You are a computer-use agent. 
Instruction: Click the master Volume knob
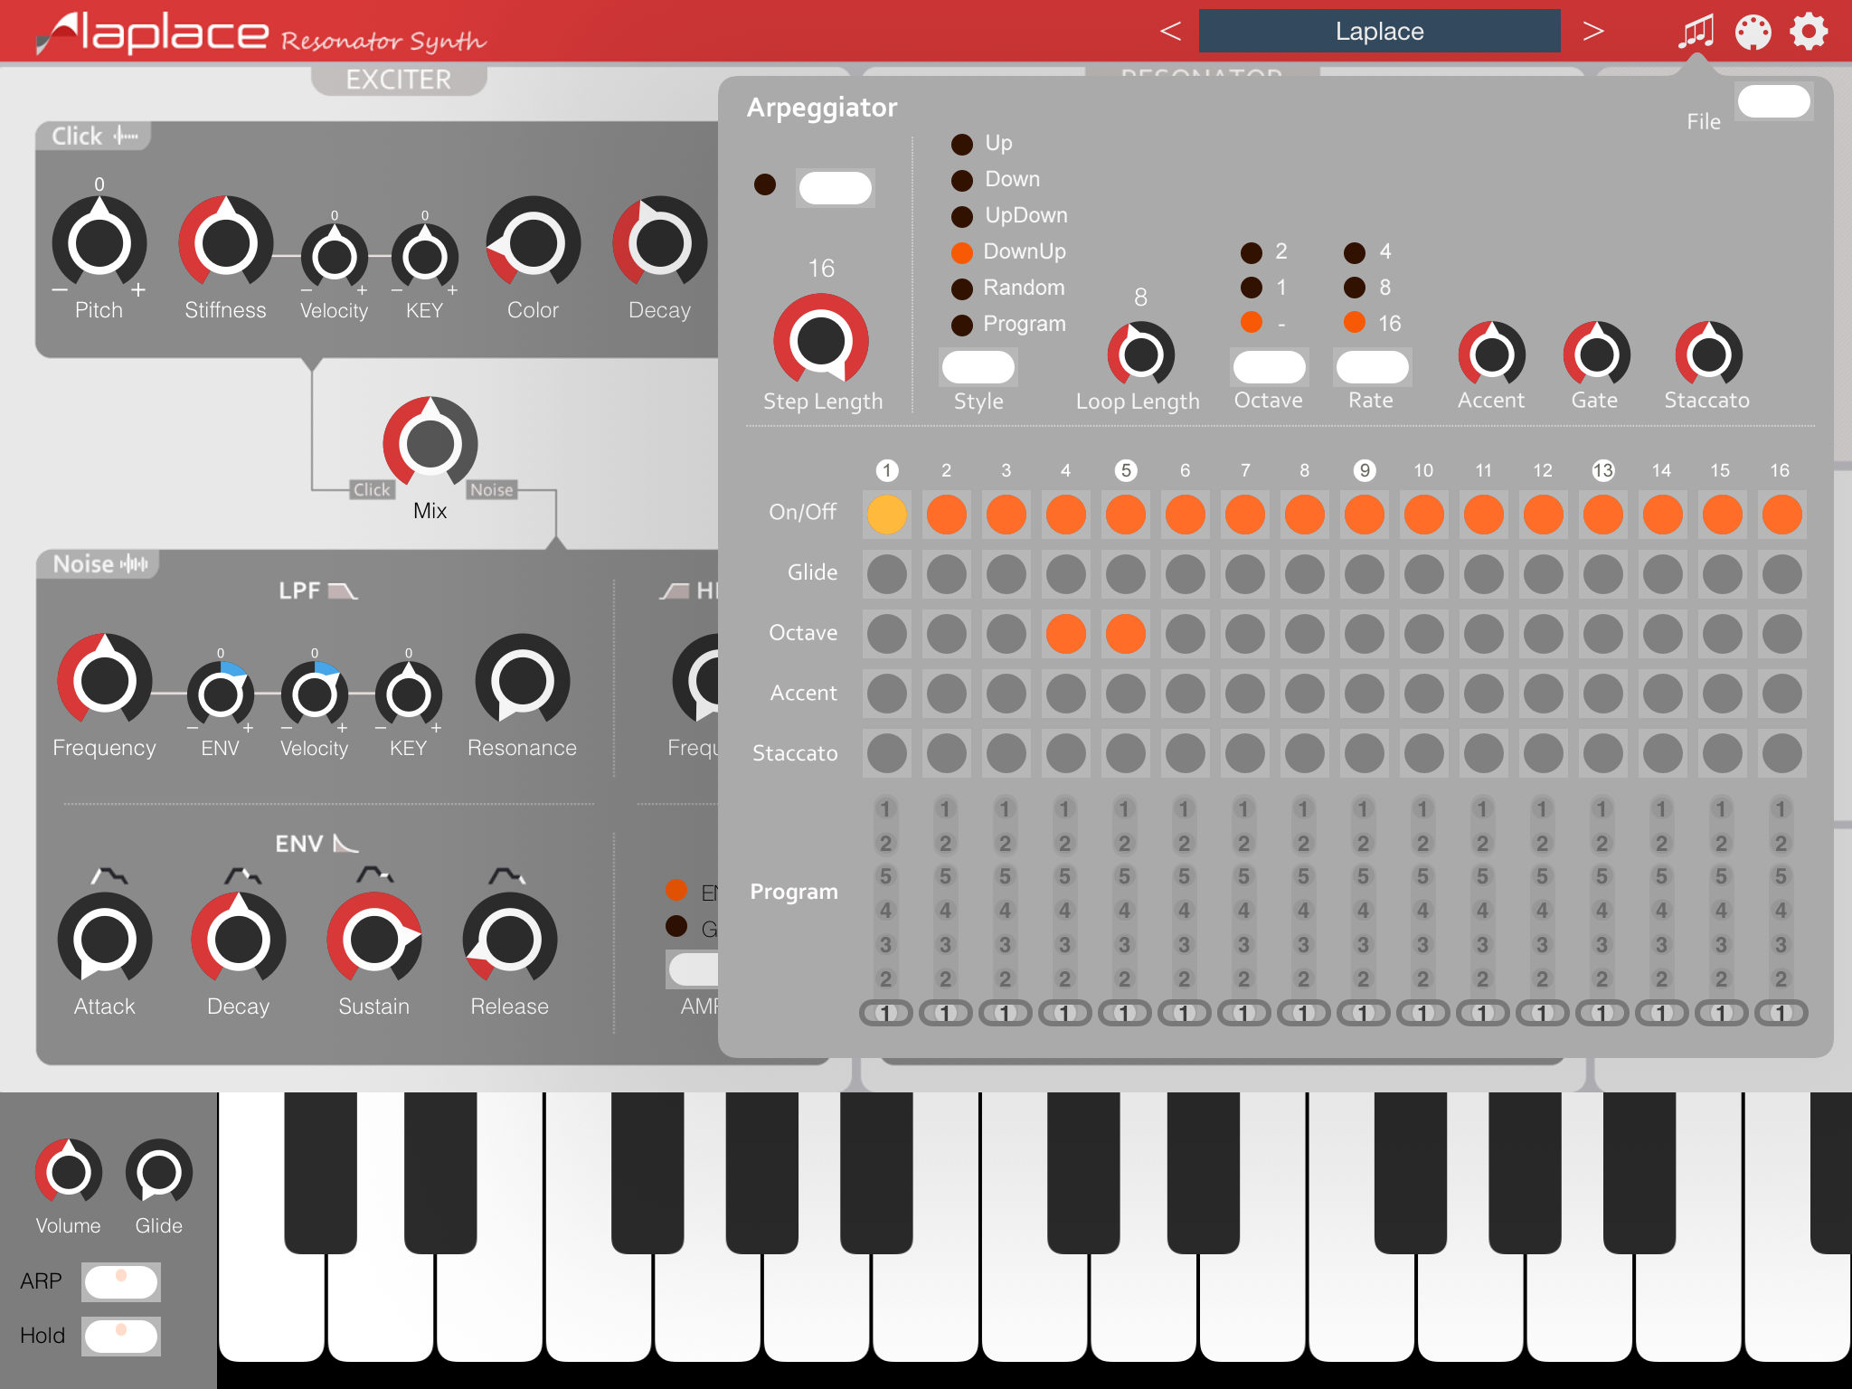[x=68, y=1172]
